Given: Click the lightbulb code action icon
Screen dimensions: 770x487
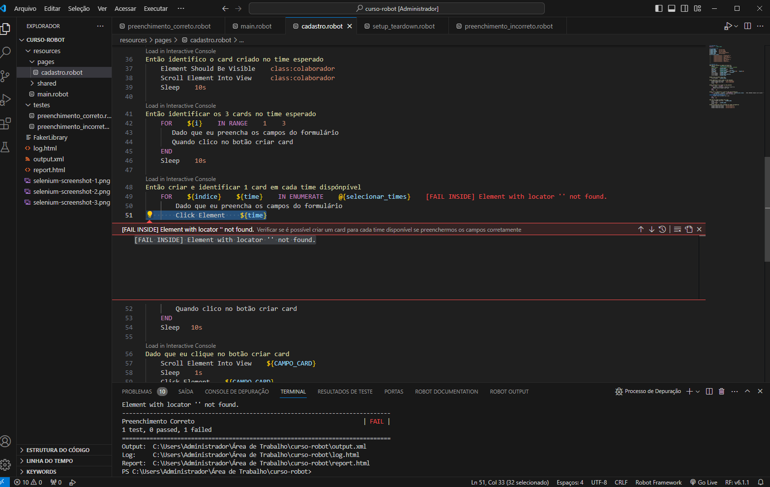Looking at the screenshot, I should [x=150, y=214].
